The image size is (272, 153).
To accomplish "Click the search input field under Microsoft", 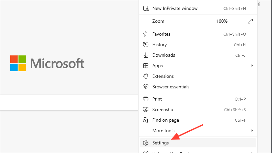I will pyautogui.click(x=66, y=102).
